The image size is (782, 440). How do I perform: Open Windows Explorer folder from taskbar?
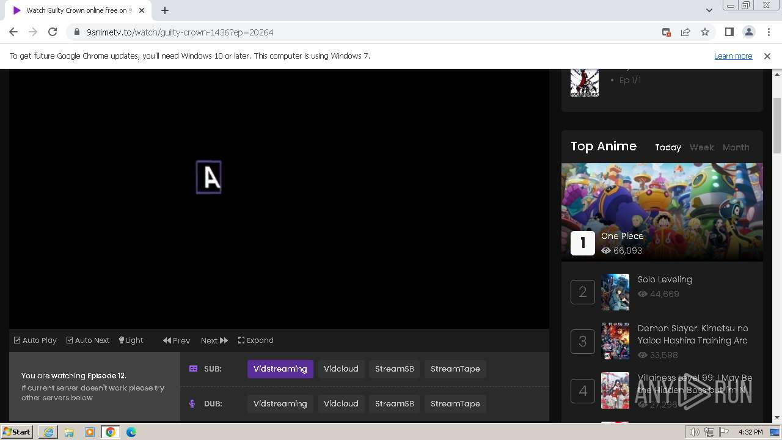[x=69, y=432]
